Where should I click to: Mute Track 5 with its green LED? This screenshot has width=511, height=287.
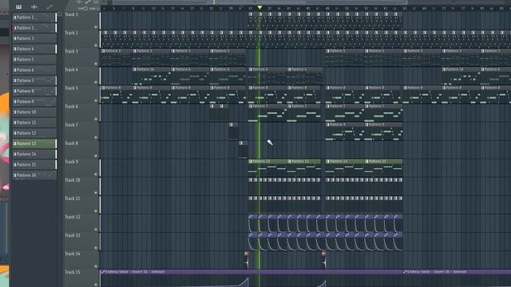[x=96, y=100]
